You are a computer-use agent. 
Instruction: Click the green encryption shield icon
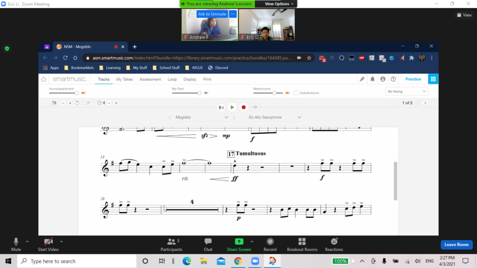(7, 48)
